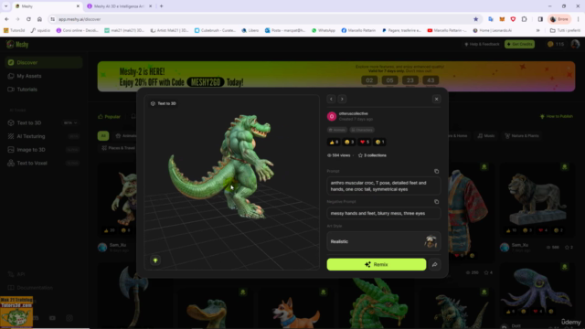Open My Assets in the sidebar
585x329 pixels.
(44, 76)
